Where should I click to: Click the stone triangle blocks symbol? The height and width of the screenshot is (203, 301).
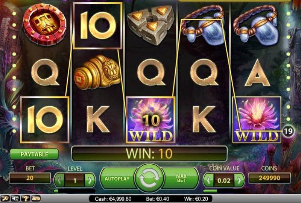[x=151, y=24]
